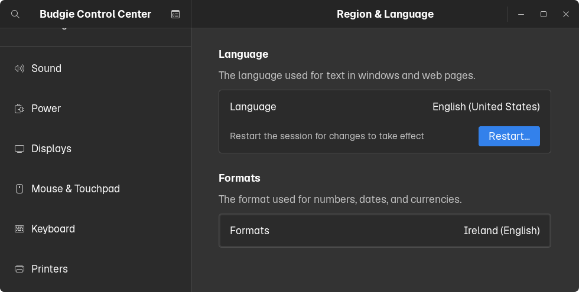Select the Ireland (English) format value
The width and height of the screenshot is (579, 292).
pos(501,231)
